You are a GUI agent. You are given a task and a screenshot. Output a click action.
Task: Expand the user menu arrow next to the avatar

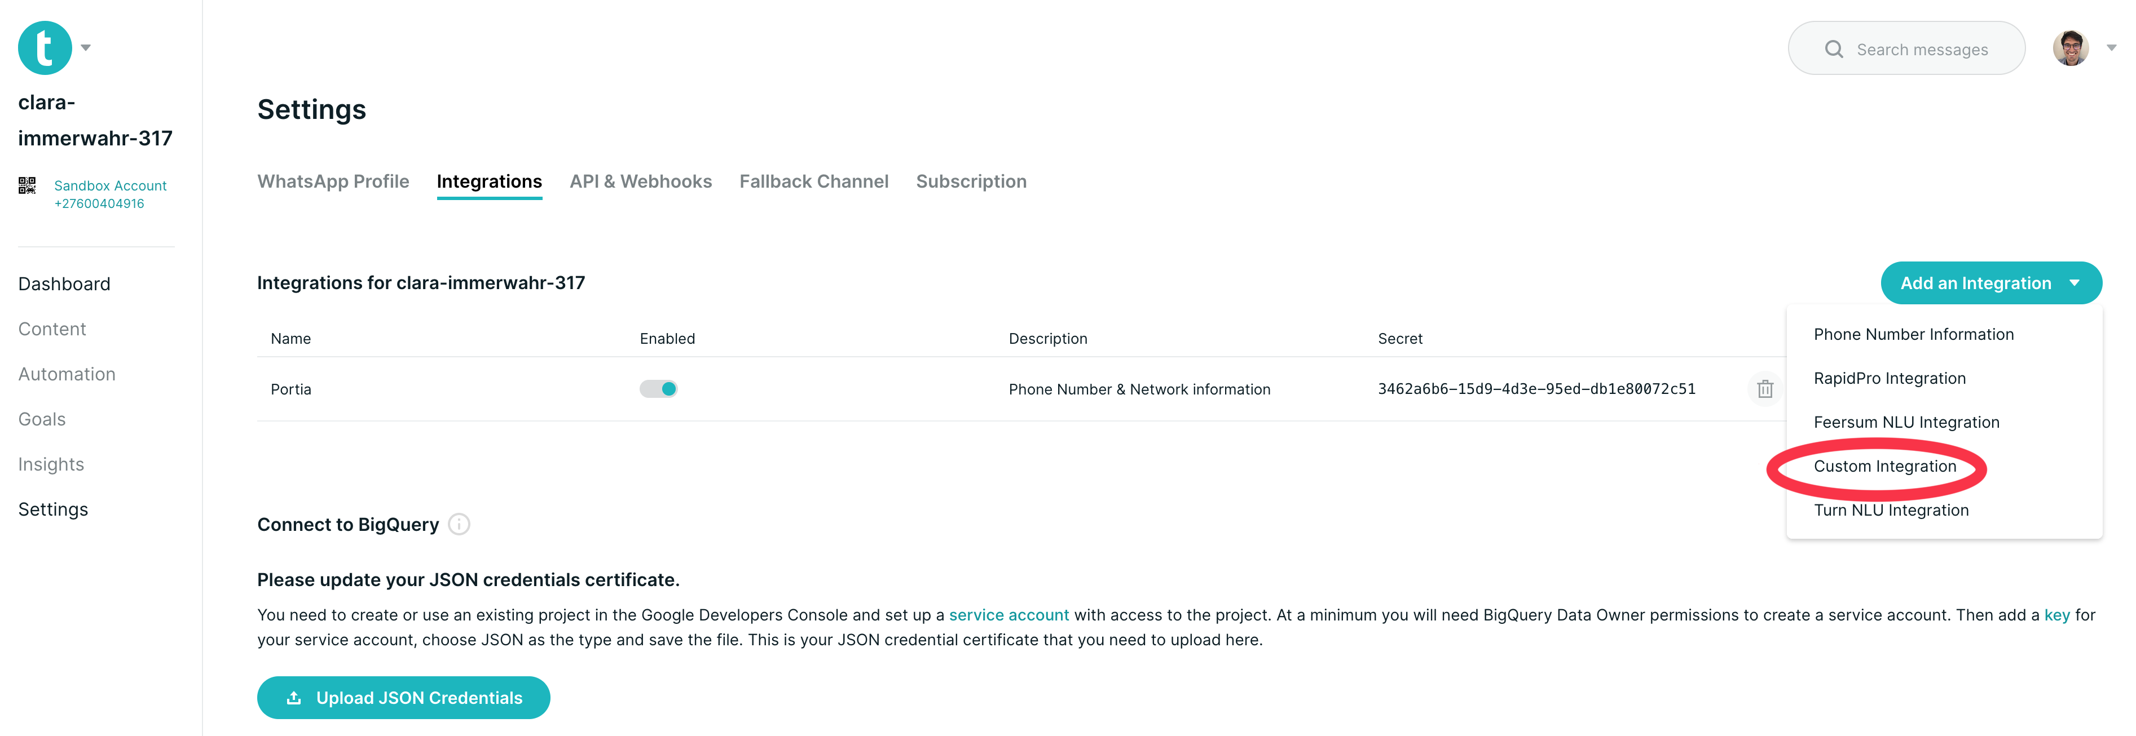pos(2112,48)
